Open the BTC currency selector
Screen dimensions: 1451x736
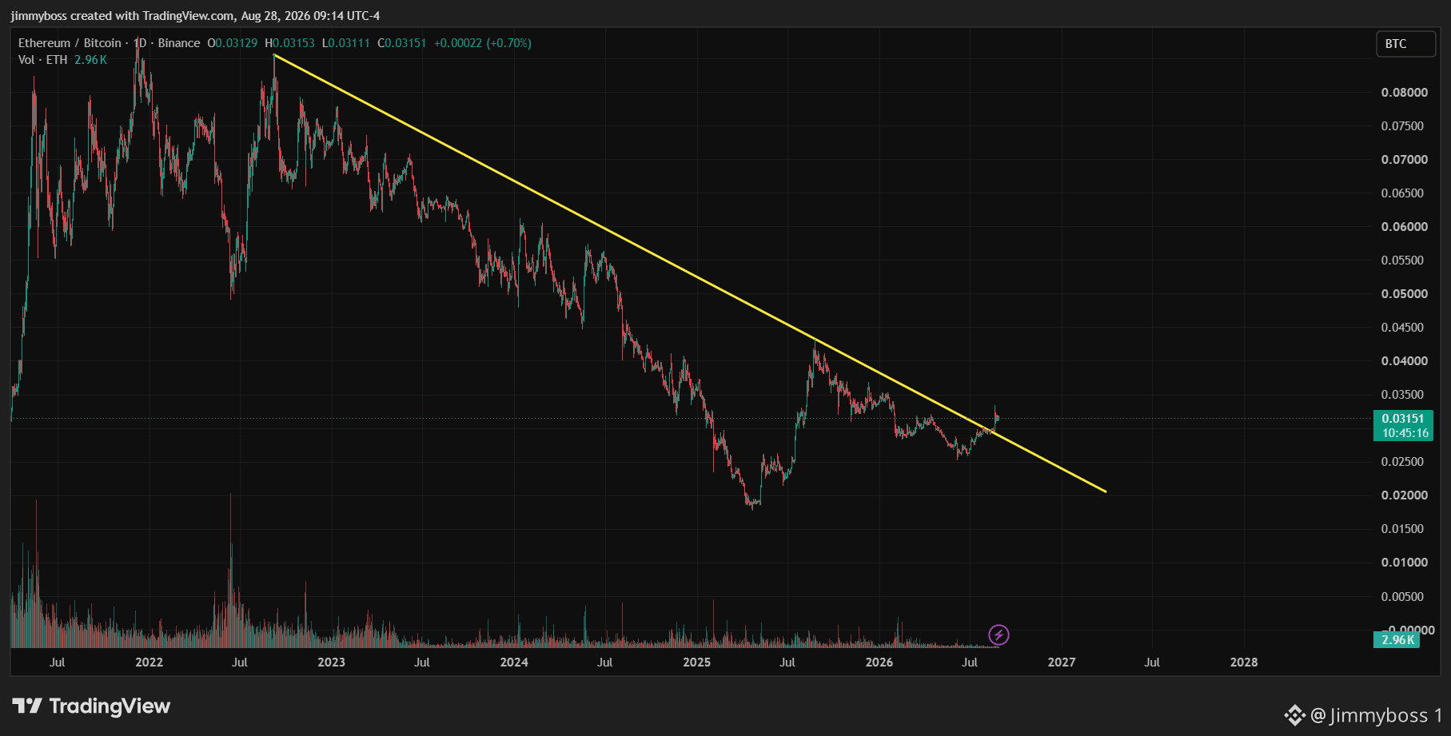(1405, 44)
